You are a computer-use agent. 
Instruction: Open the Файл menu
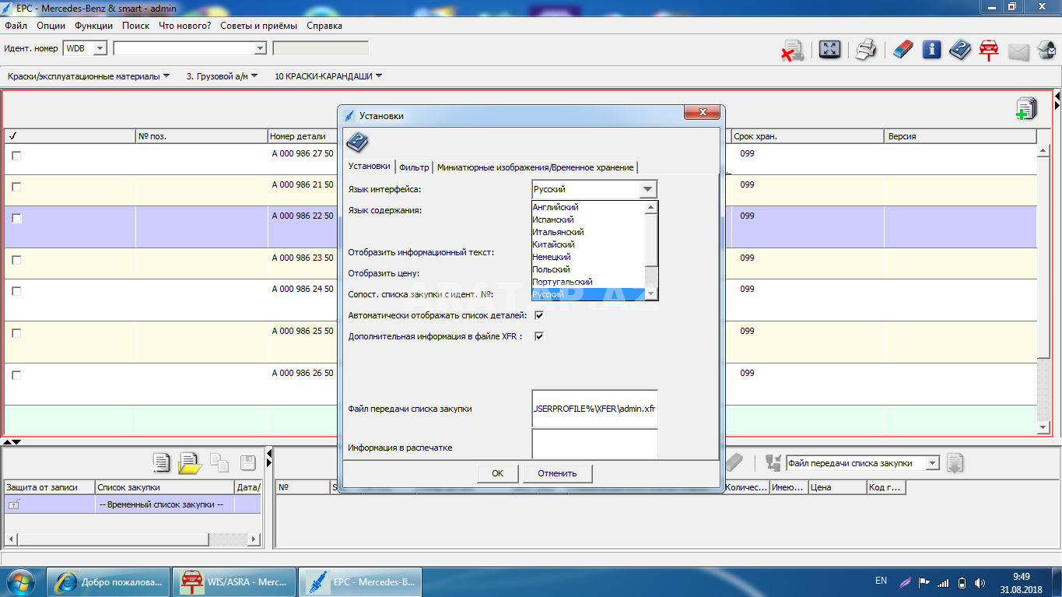[16, 26]
